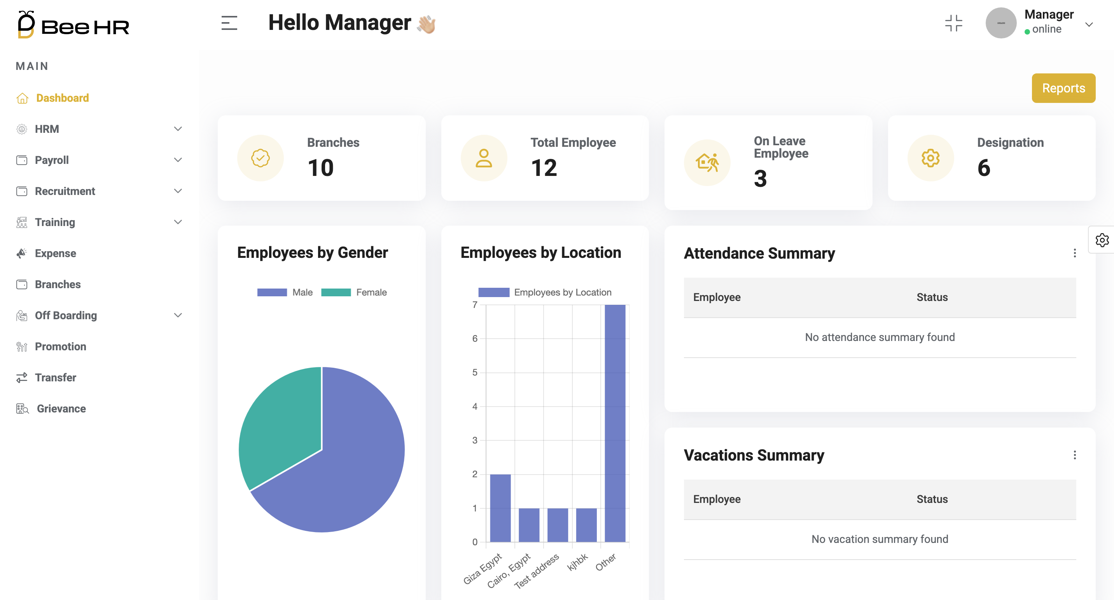
Task: Open the Expense feather icon
Action: (21, 253)
